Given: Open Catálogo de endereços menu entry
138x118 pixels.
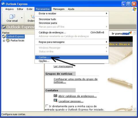Looking at the screenshot, I should tap(72, 32).
